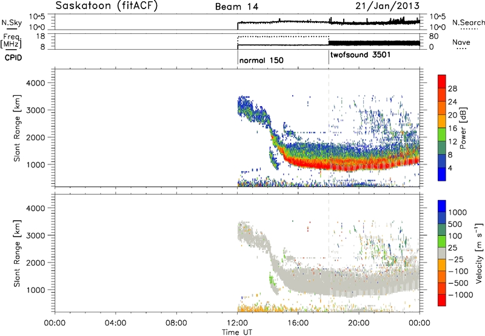
Task: Click the "12:00" time tick label
Action: pos(237,323)
